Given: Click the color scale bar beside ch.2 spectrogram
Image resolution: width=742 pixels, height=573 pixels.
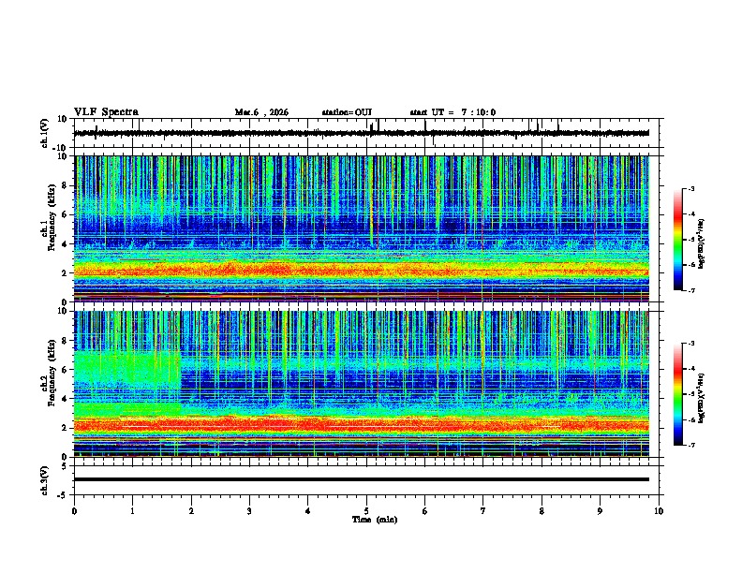Looking at the screenshot, I should tap(678, 394).
